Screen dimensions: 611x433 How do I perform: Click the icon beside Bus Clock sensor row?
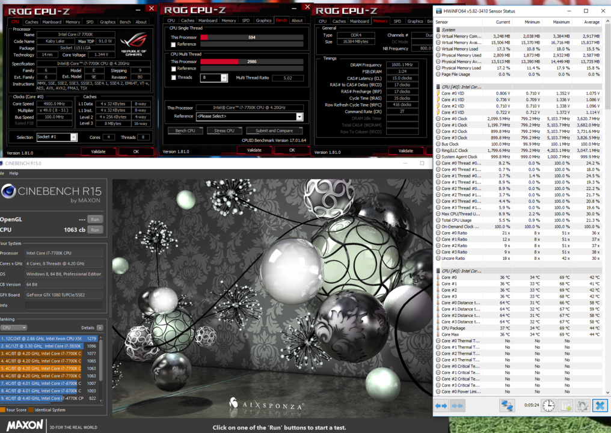[x=438, y=144]
